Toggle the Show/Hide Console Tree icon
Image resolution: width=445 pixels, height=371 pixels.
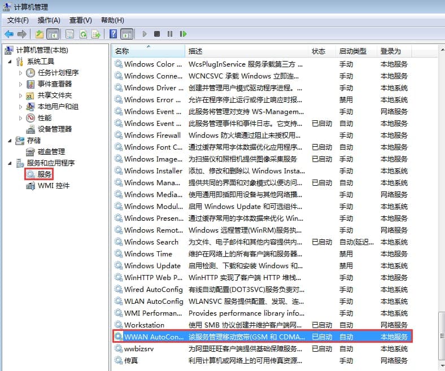pos(53,34)
